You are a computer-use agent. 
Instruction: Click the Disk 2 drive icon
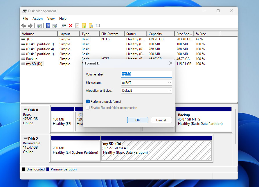[x=26, y=138]
